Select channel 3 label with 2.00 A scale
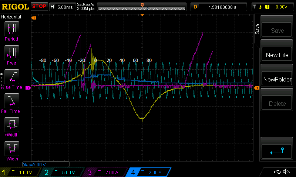296x177 pixels. [105, 172]
